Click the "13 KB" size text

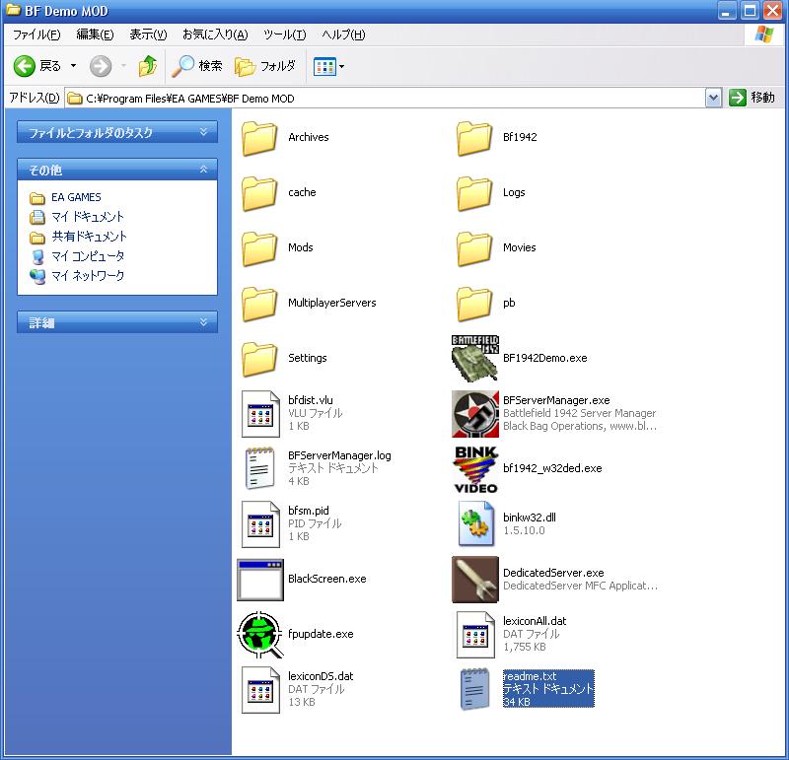click(x=302, y=702)
